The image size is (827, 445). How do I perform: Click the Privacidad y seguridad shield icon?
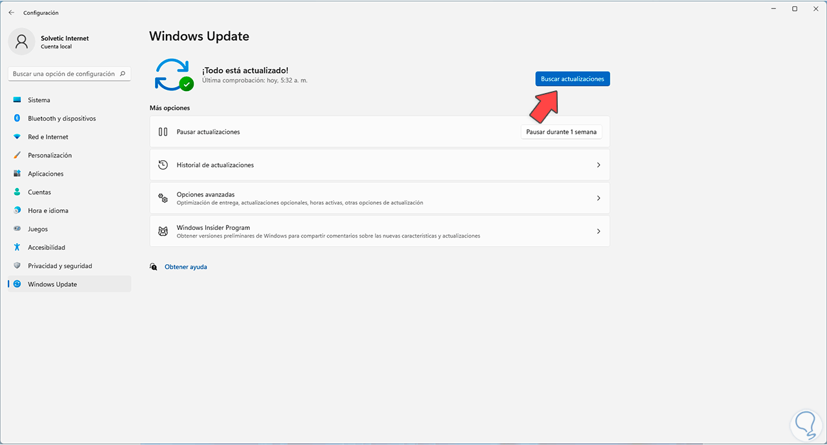pyautogui.click(x=17, y=266)
